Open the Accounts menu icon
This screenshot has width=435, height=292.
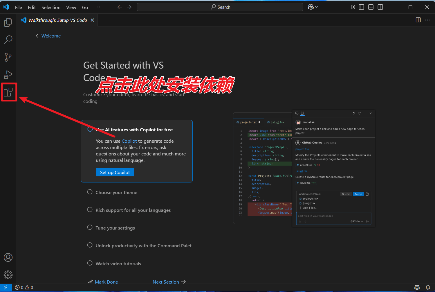pos(8,257)
